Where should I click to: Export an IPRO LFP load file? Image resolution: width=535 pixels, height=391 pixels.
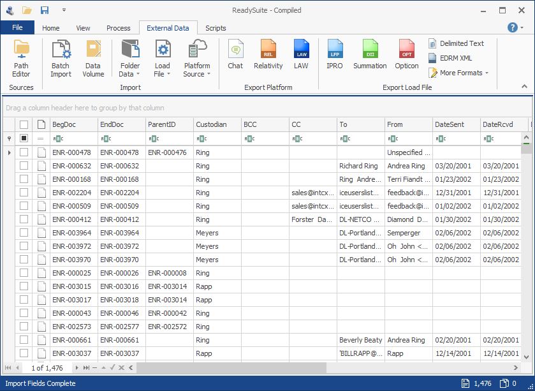coord(335,55)
